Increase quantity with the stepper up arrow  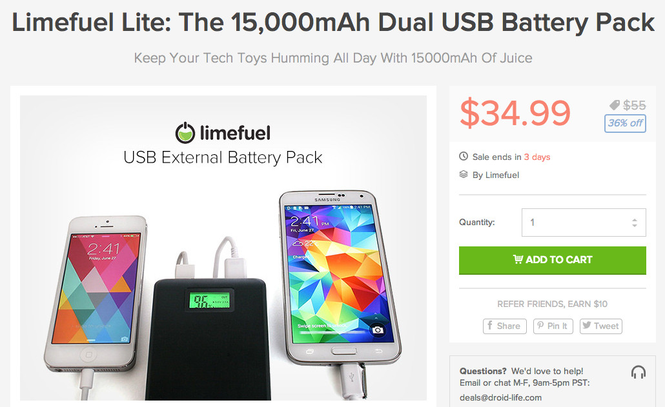coord(635,219)
